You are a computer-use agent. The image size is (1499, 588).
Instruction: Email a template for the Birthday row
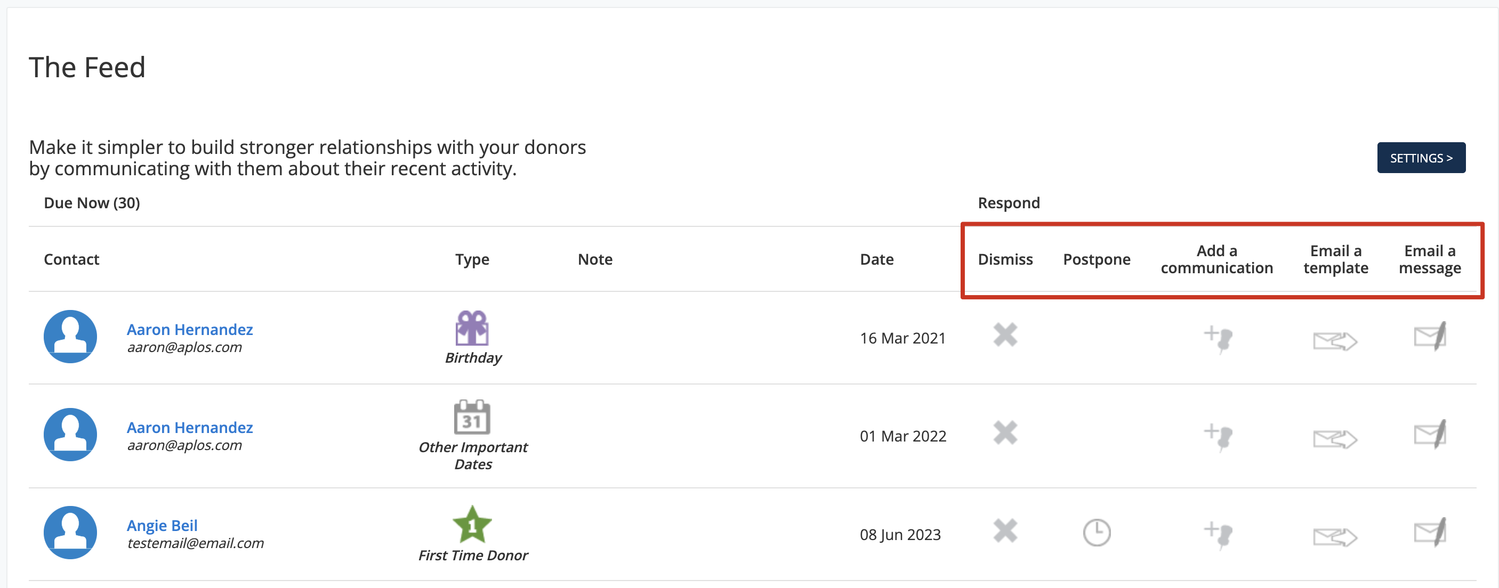pyautogui.click(x=1335, y=341)
